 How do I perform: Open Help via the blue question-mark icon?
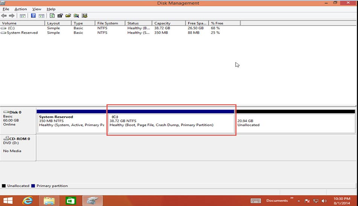coord(33,16)
